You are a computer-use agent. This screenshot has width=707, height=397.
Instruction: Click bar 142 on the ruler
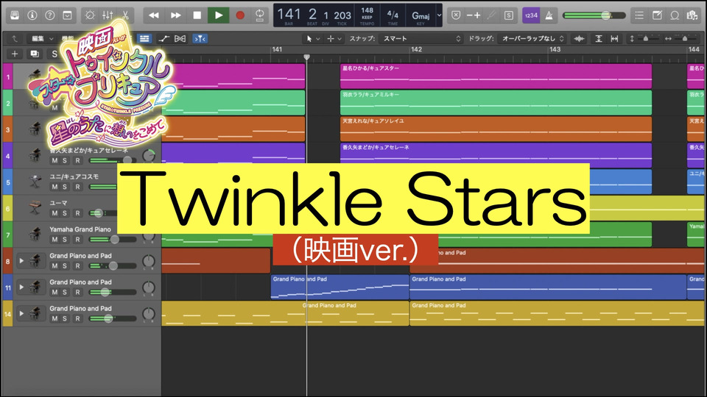point(417,49)
